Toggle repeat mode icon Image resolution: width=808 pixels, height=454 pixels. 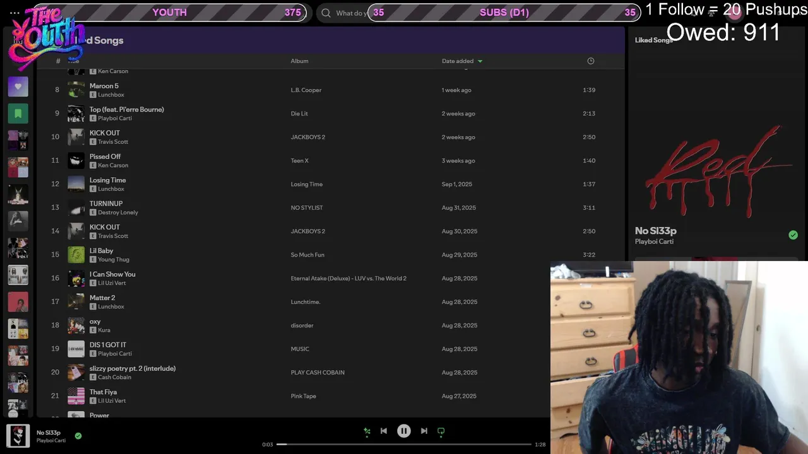pyautogui.click(x=441, y=431)
